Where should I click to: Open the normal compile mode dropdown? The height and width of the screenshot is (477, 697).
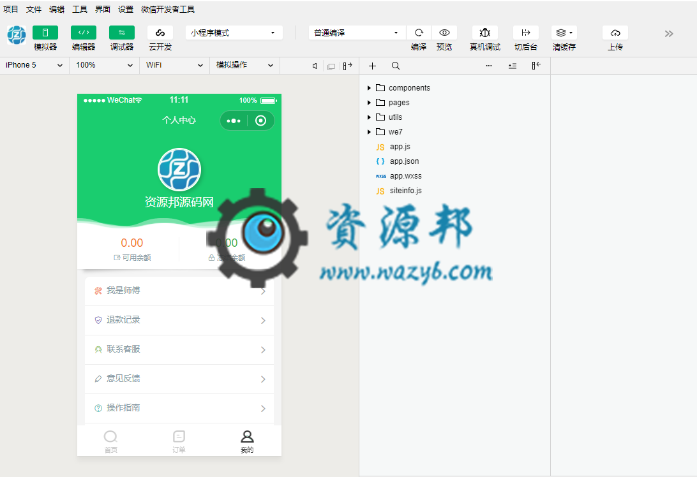(x=357, y=33)
